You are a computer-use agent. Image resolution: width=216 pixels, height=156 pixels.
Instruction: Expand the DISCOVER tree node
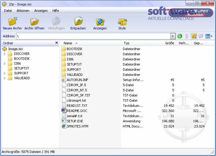click(5, 54)
